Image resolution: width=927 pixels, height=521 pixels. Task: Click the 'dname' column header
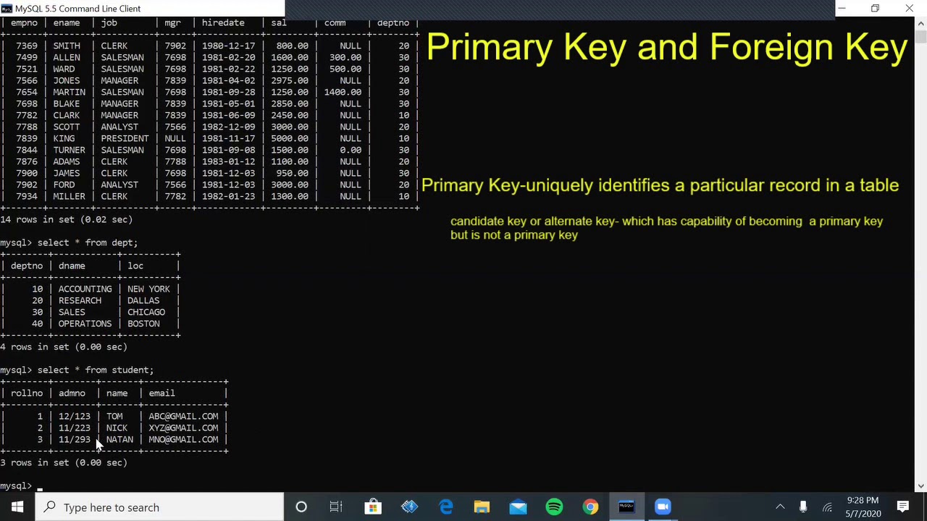click(72, 266)
